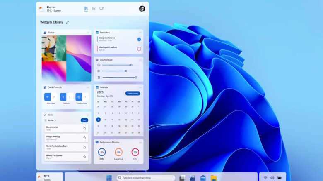Click the New button in To Do
The width and height of the screenshot is (323, 181).
84,120
